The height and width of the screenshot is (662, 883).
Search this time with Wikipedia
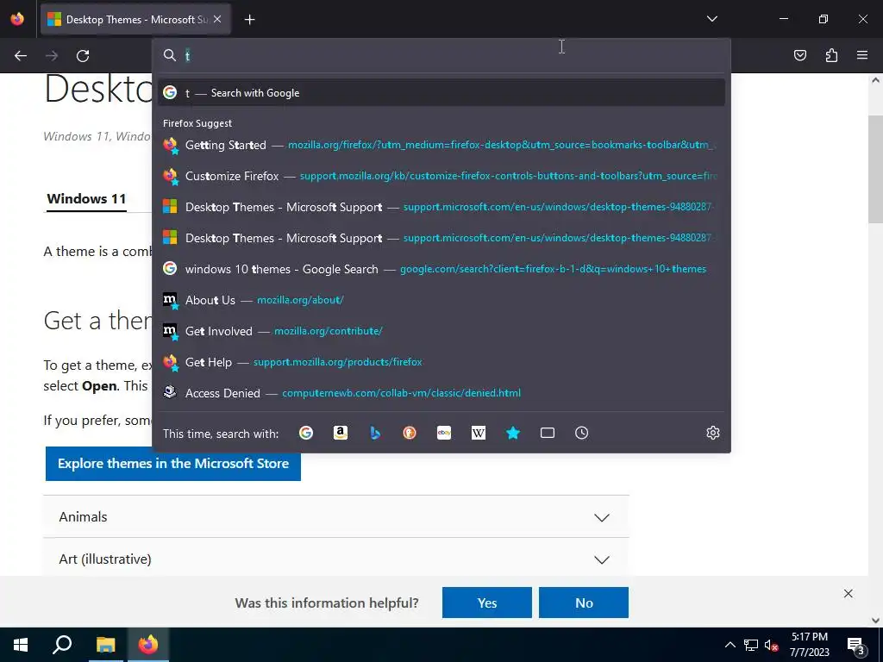pos(478,433)
